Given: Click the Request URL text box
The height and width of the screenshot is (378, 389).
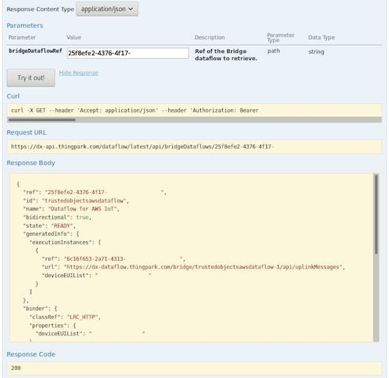Looking at the screenshot, I should (x=194, y=146).
